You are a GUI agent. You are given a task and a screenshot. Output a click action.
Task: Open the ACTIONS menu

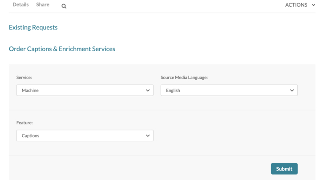click(296, 5)
